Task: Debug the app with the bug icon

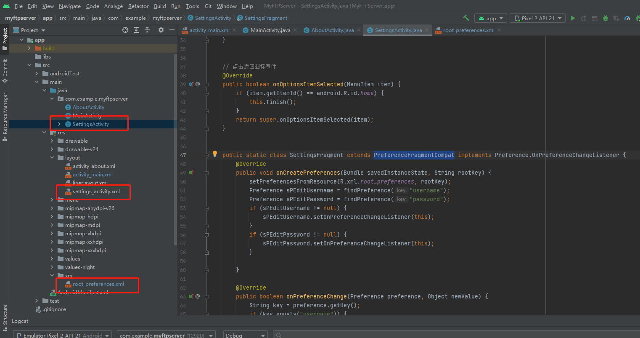Action: coord(605,18)
